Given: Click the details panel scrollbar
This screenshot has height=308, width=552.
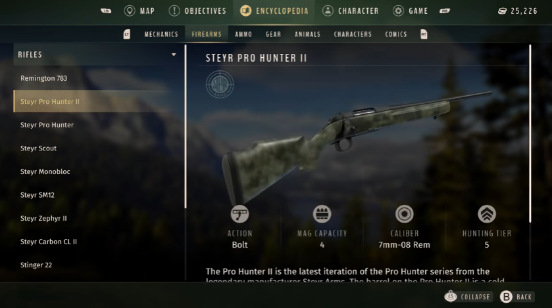Looking at the screenshot, I should click(x=530, y=133).
